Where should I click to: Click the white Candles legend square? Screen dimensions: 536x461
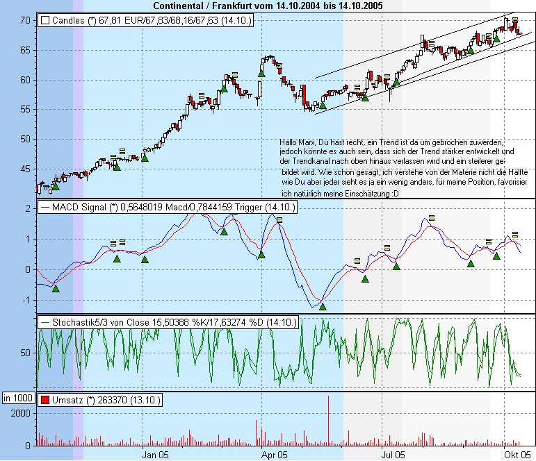tap(45, 21)
